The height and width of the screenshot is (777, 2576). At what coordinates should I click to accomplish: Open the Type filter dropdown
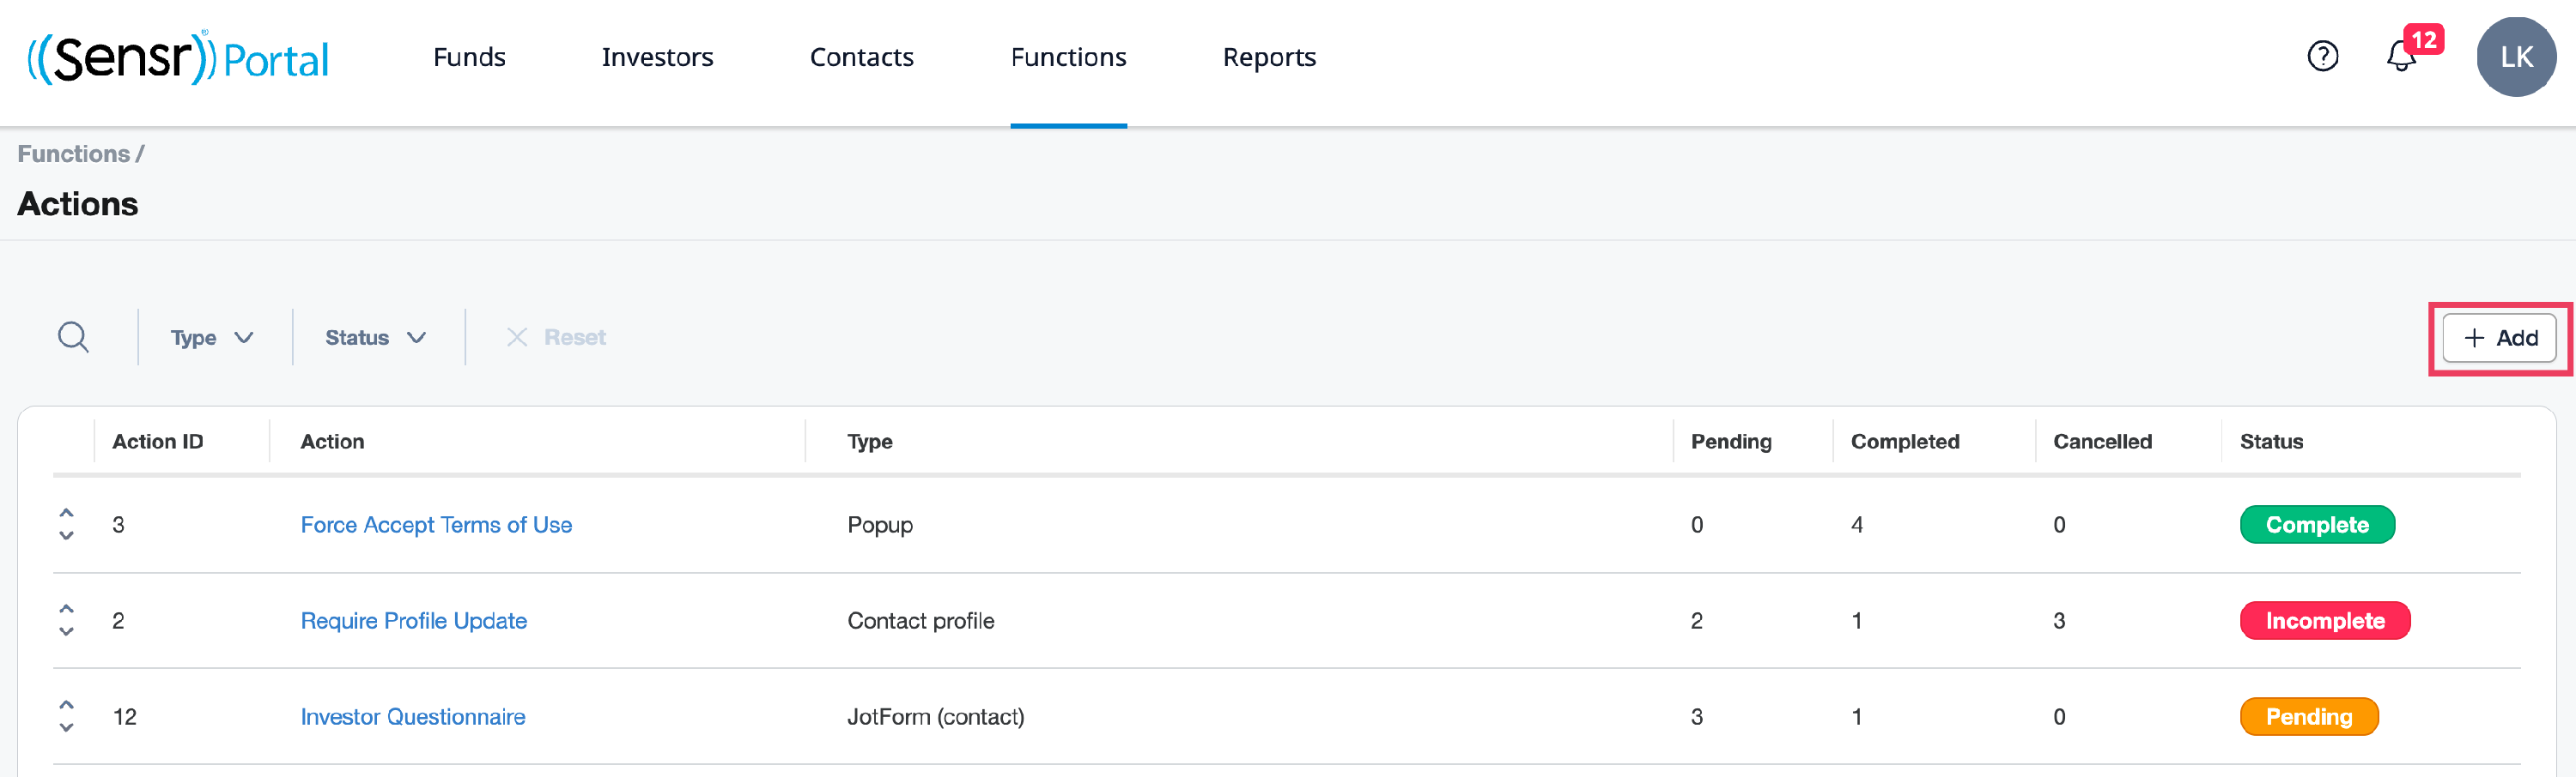[x=211, y=338]
